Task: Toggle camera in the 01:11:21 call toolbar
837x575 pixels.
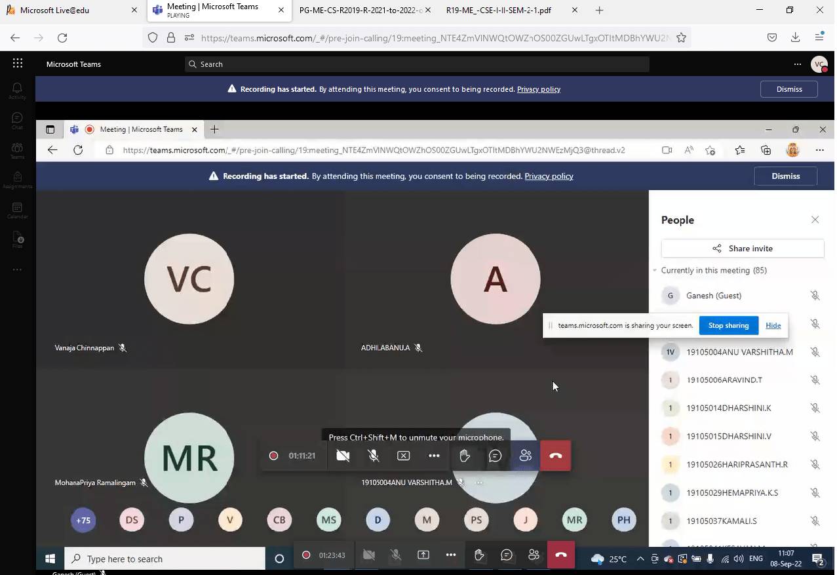Action: coord(343,456)
